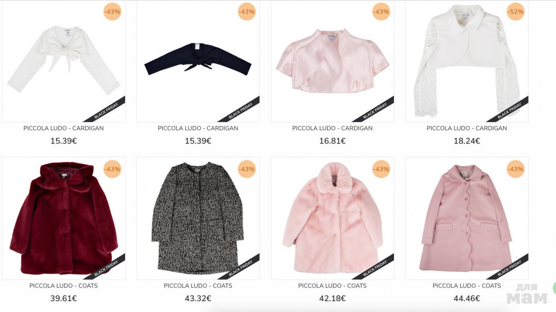The width and height of the screenshot is (556, 312).
Task: Open the burgundy fur hooded coat image
Action: pos(64,218)
